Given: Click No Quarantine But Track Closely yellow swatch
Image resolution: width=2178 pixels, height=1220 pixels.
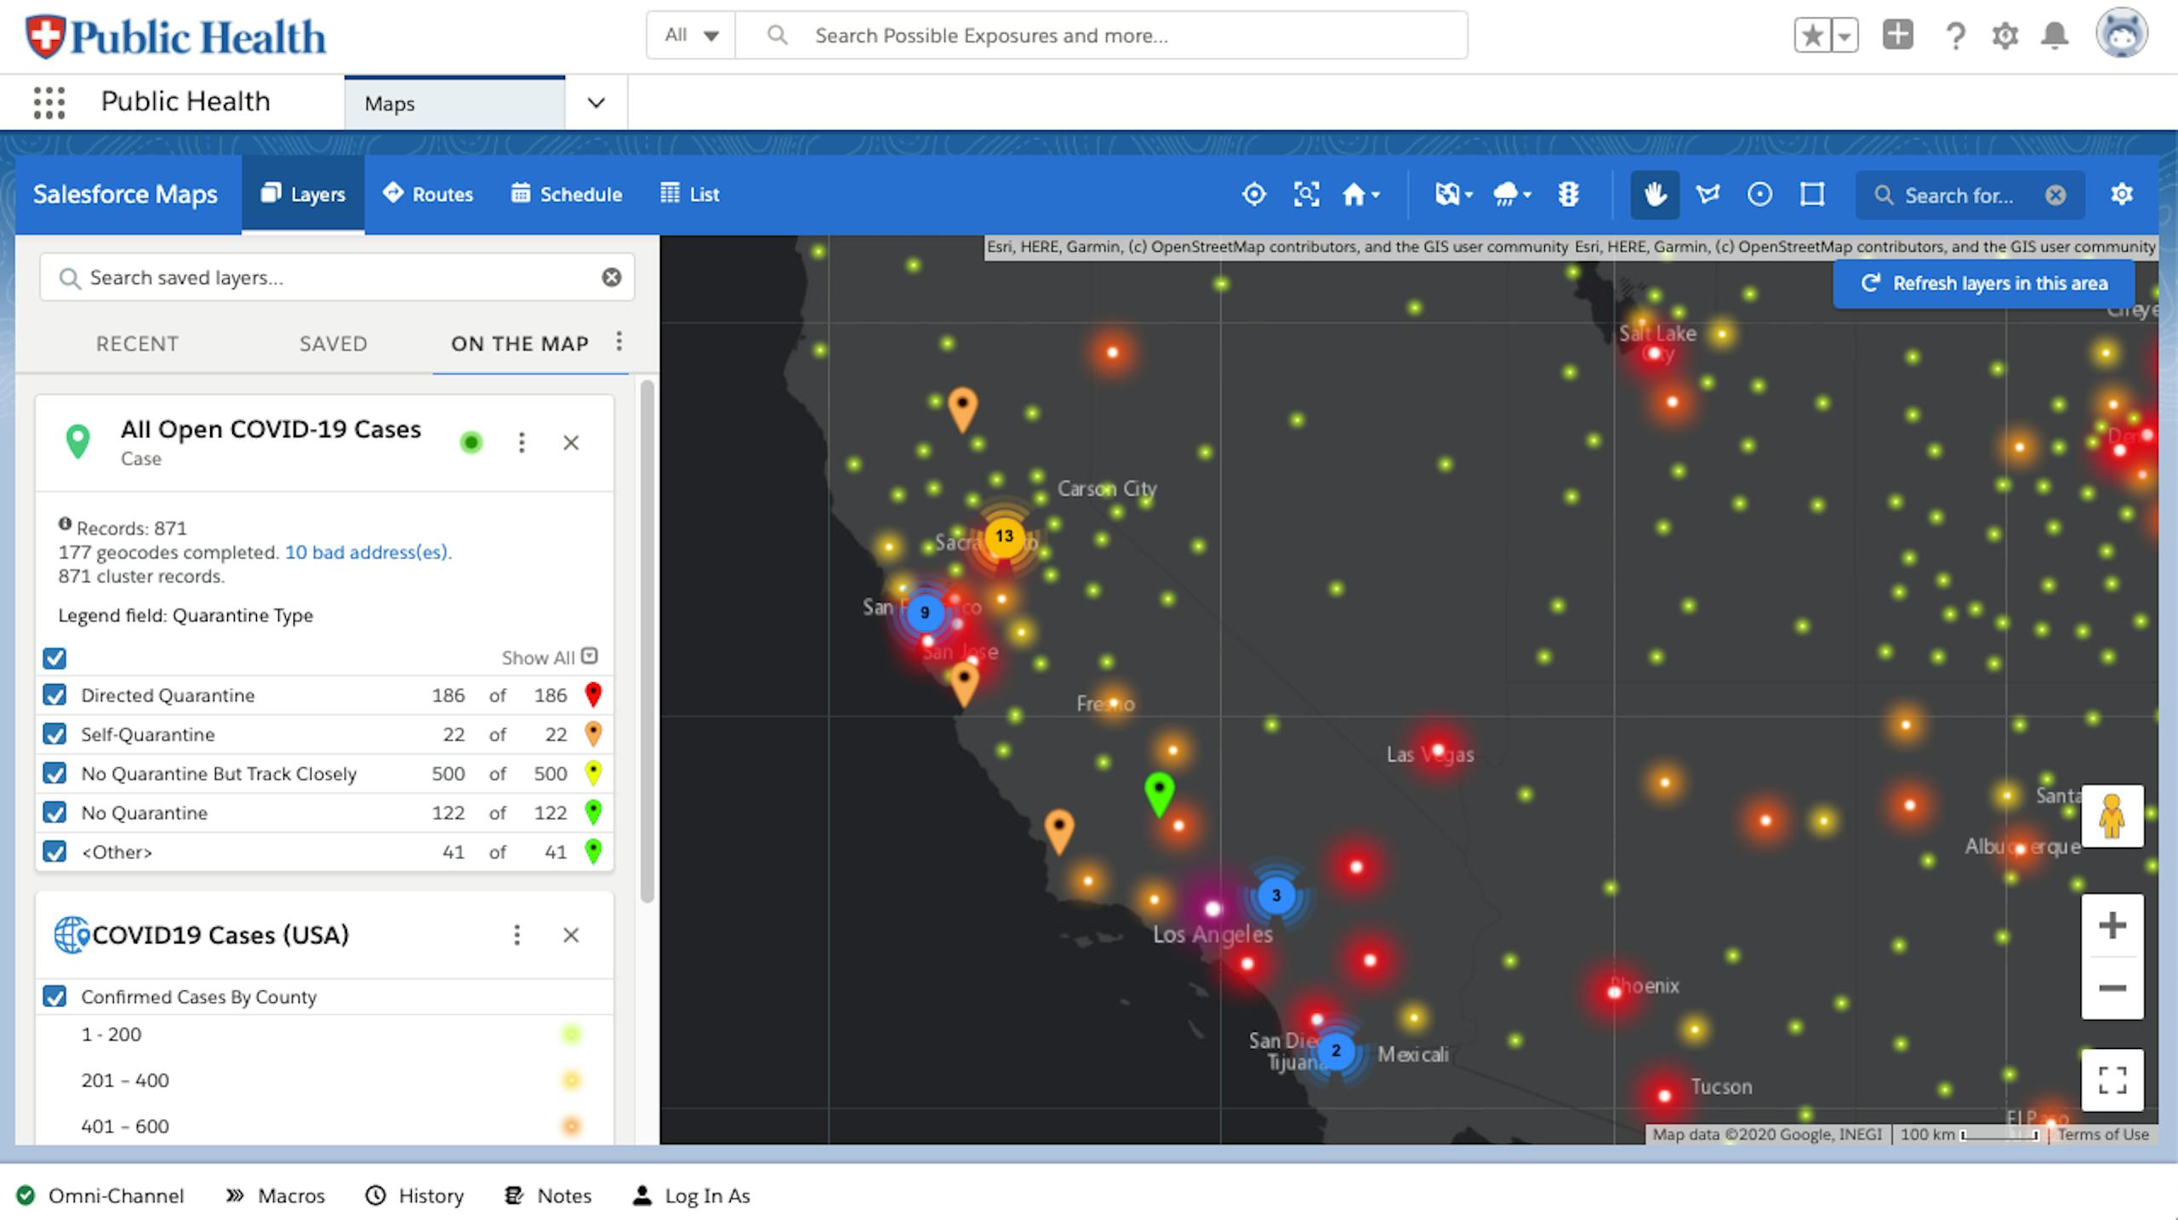Looking at the screenshot, I should [x=593, y=773].
